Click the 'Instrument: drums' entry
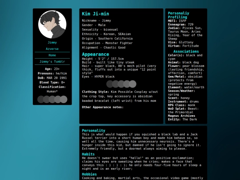240x180 pixels. (x=184, y=102)
